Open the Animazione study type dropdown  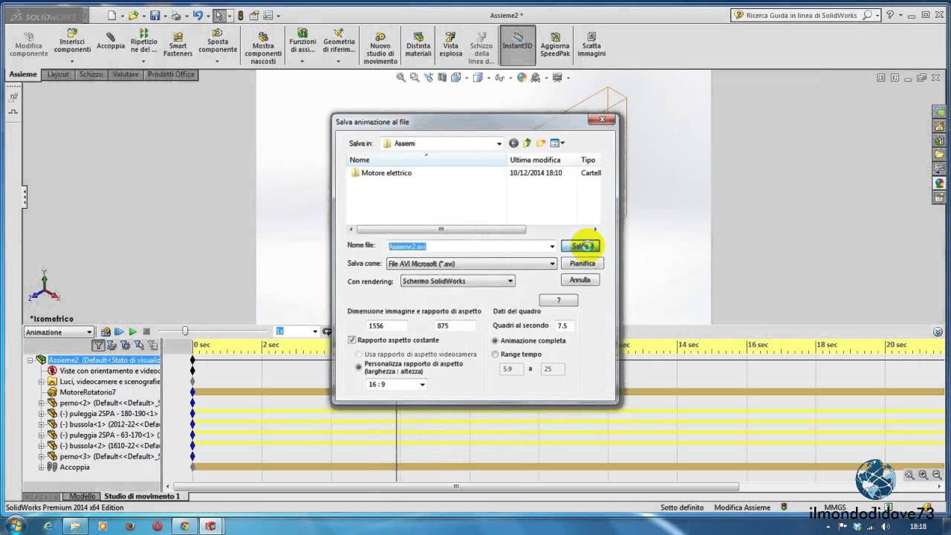pyautogui.click(x=59, y=332)
